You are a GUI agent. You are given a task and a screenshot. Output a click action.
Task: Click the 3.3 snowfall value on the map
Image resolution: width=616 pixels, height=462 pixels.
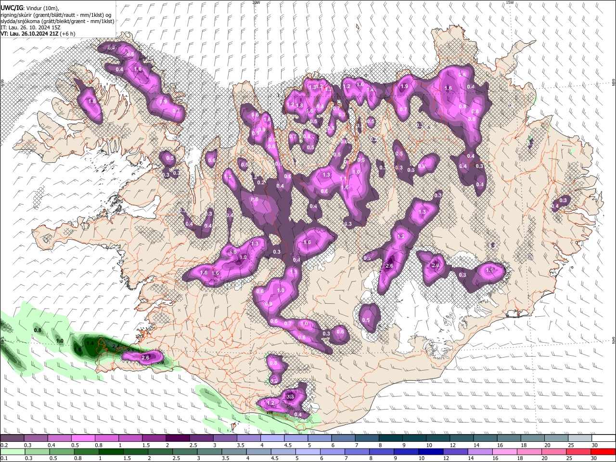tap(290, 397)
